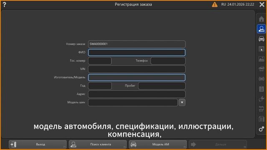Click the Модель шин combo box field
The height and width of the screenshot is (150, 267).
(x=133, y=102)
